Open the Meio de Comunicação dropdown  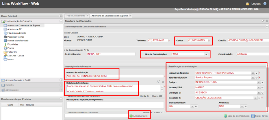coord(206,54)
